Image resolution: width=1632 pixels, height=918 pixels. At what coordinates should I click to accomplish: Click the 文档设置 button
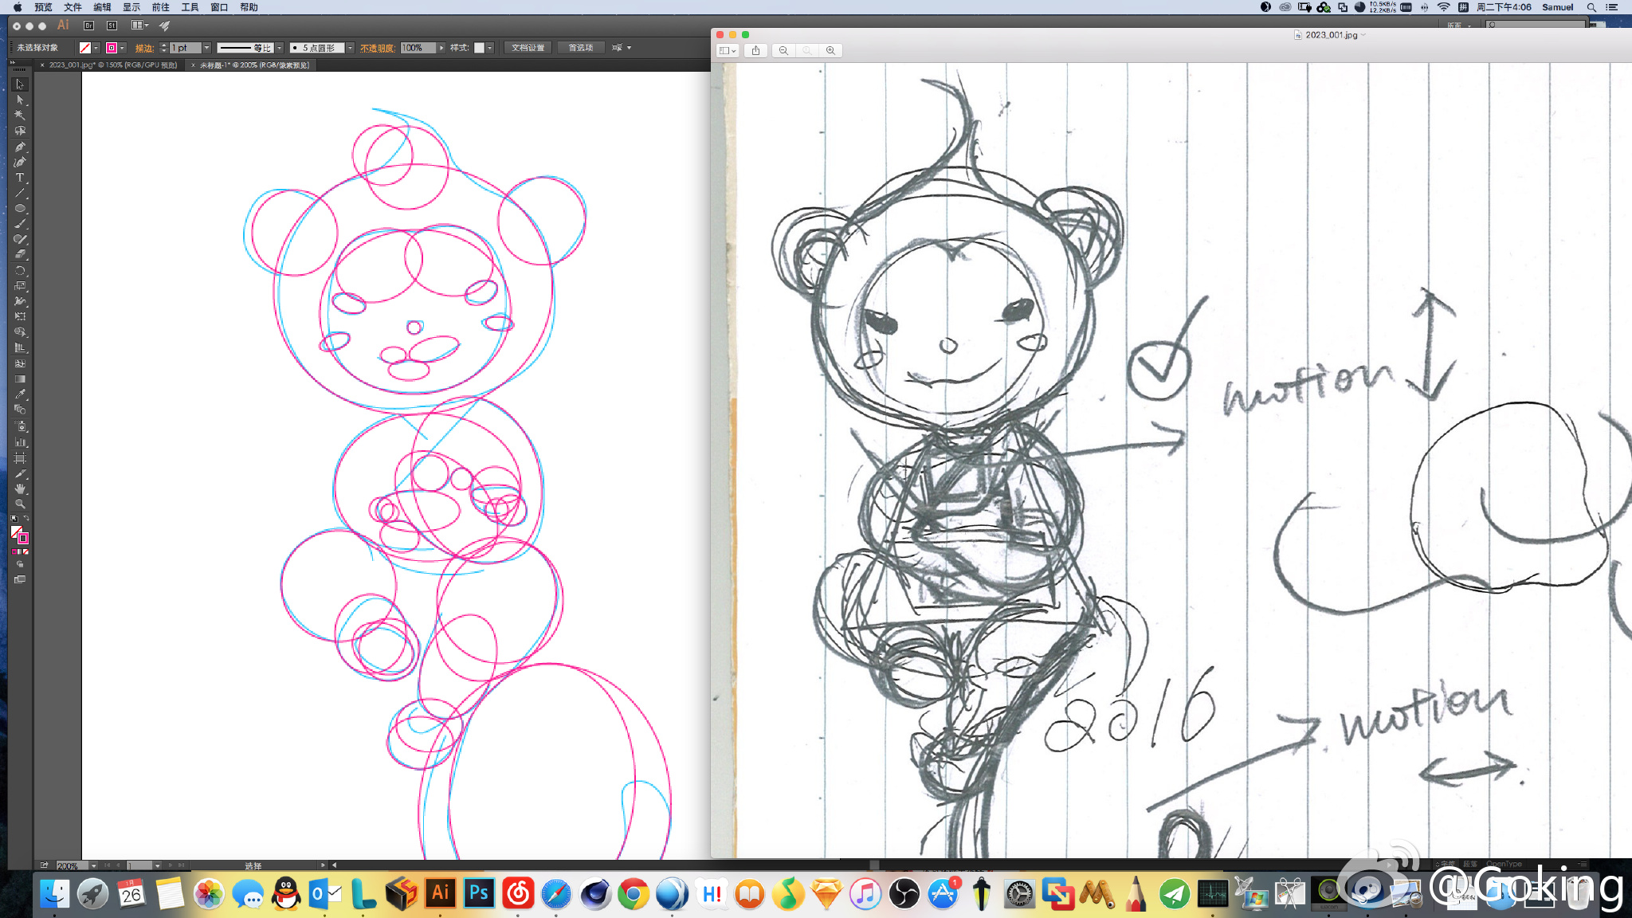click(528, 48)
